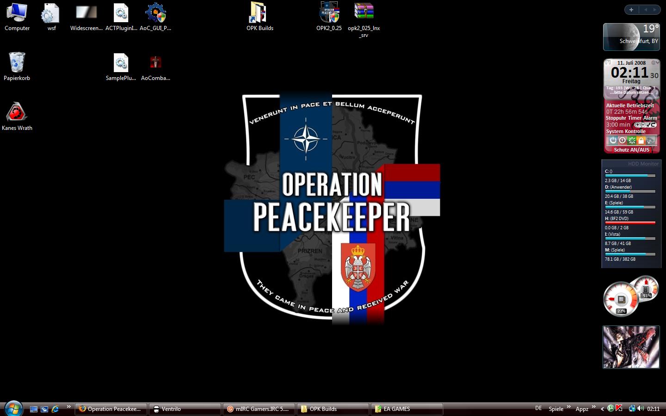
Task: Click Show Desktop quick launch icon
Action: coord(34,409)
